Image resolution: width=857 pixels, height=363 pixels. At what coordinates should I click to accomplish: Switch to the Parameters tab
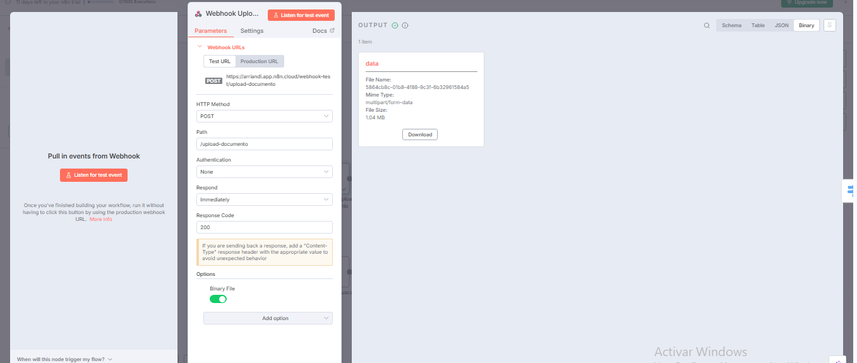210,30
